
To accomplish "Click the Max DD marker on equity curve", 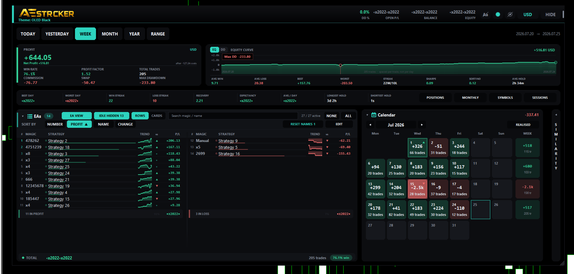I will coord(340,65).
